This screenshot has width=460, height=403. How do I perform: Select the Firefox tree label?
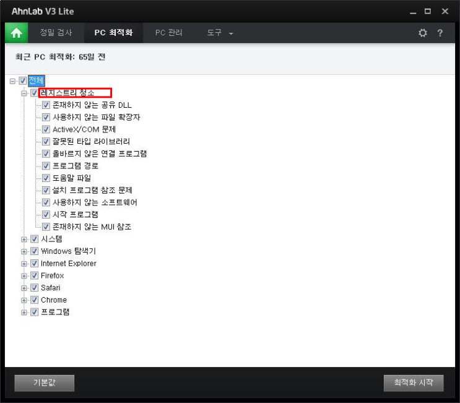(52, 275)
